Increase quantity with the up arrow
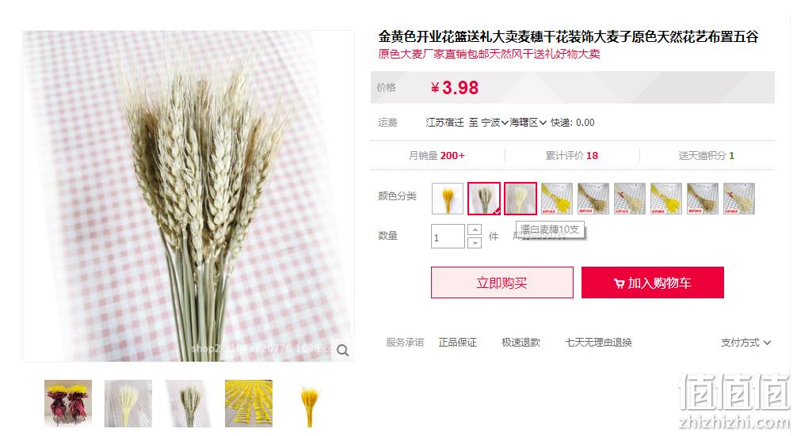 click(475, 230)
